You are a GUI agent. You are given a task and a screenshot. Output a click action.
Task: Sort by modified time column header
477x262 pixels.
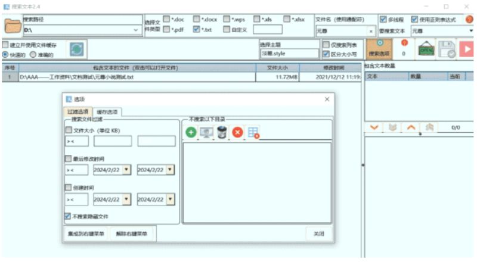tap(332, 67)
